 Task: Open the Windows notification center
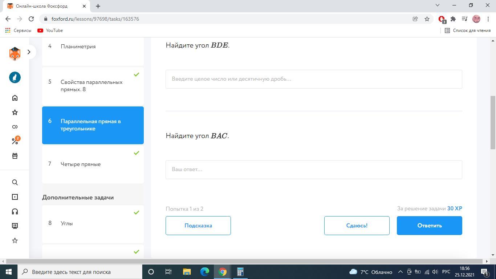point(485,272)
